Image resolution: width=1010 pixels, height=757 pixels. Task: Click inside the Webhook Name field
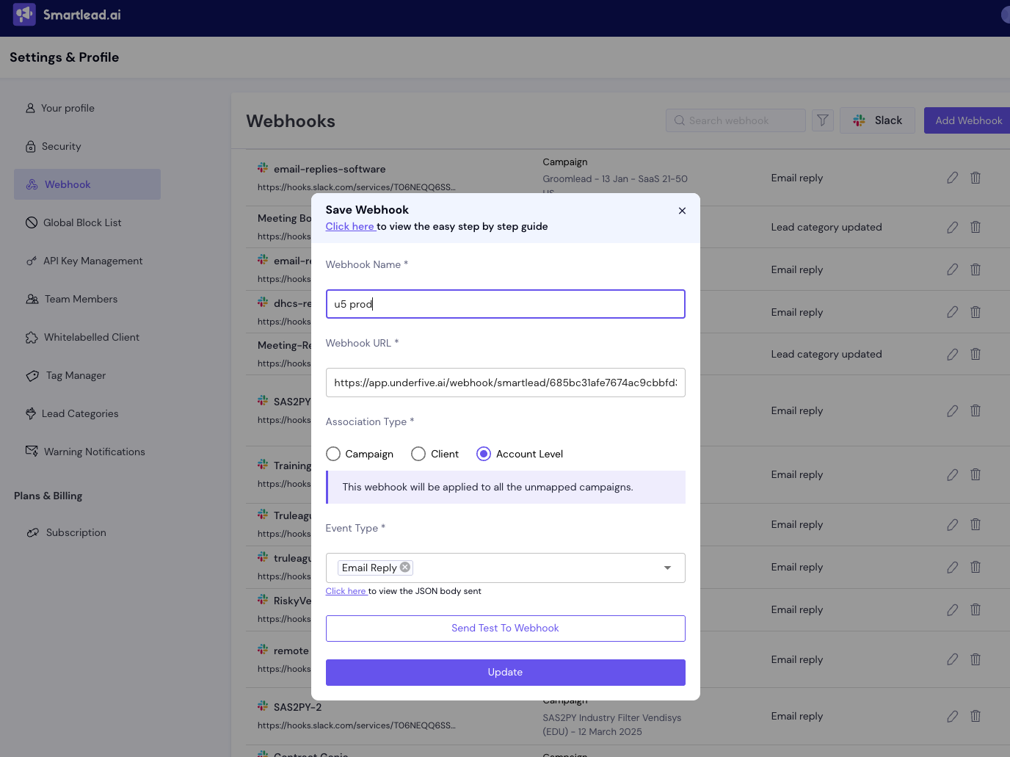505,304
